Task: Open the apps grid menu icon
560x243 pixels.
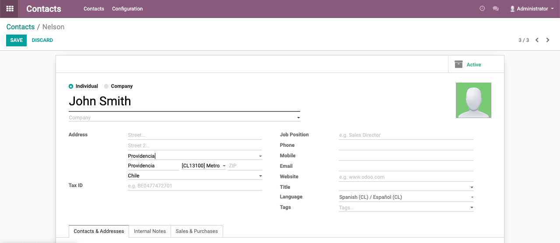Action: (x=10, y=9)
